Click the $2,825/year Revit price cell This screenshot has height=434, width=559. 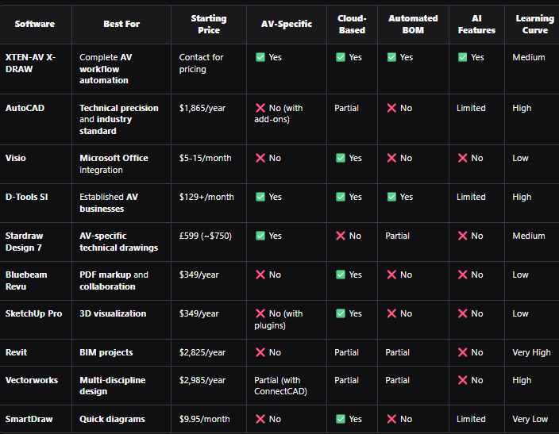[202, 352]
